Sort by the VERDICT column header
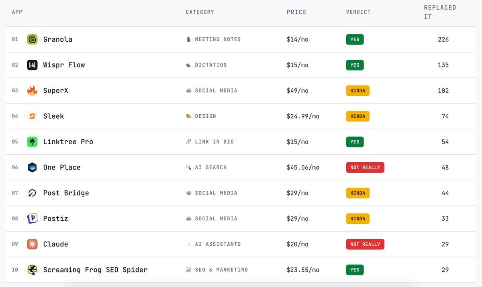Image resolution: width=482 pixels, height=287 pixels. pyautogui.click(x=358, y=12)
